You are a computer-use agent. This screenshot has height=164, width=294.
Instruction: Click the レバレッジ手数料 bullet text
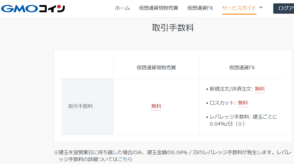click(229, 117)
